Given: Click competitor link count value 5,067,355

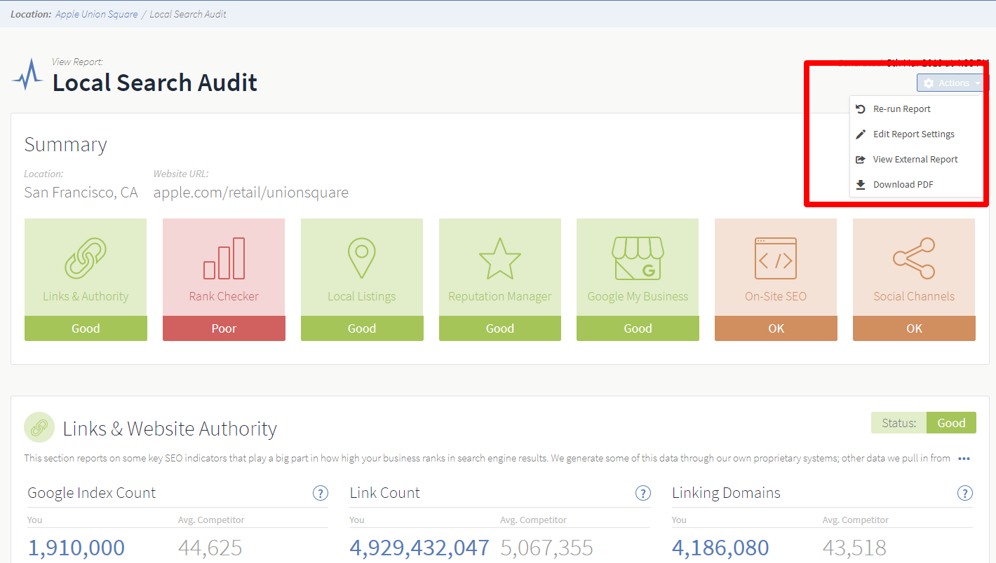Looking at the screenshot, I should tap(546, 548).
